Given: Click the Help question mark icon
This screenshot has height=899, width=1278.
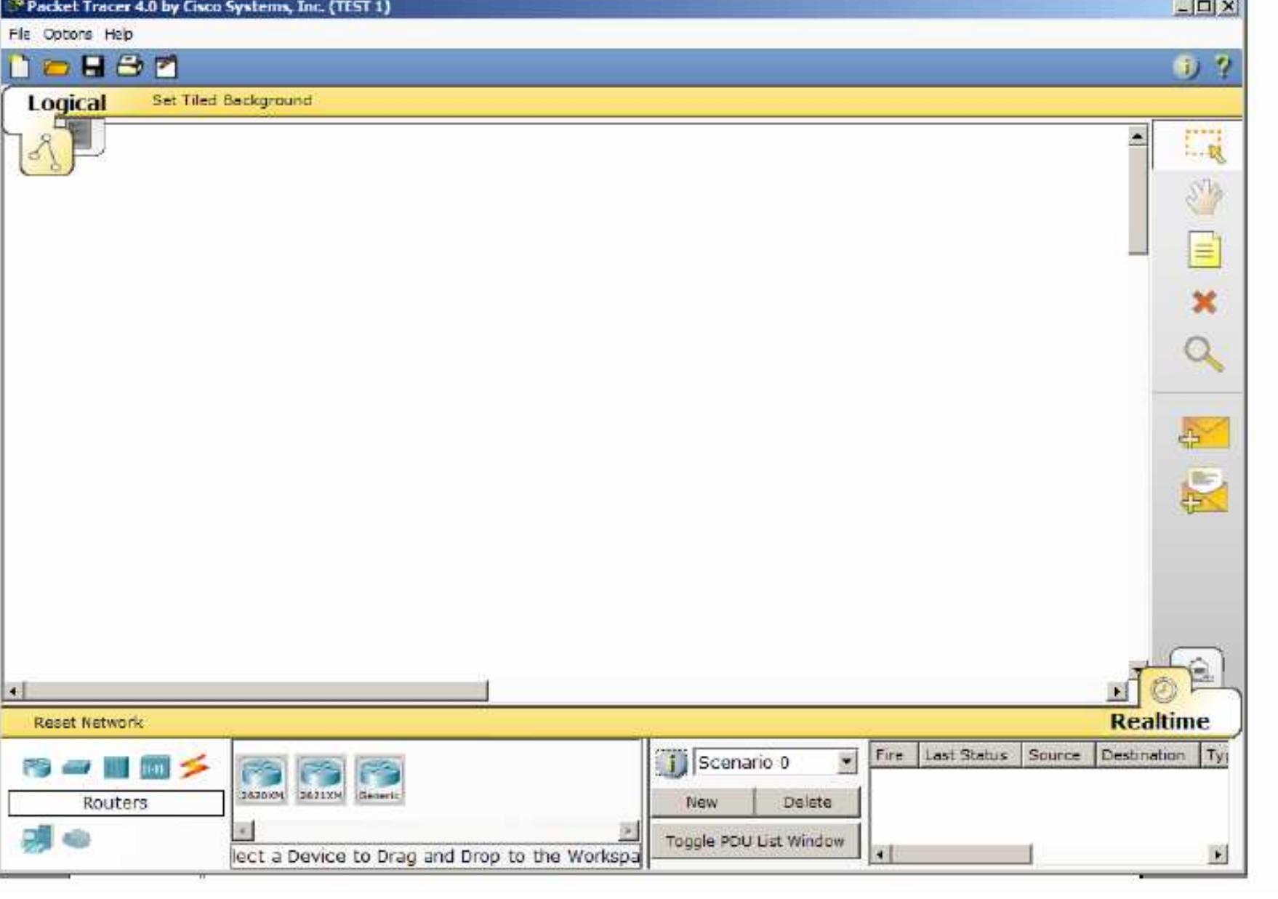Looking at the screenshot, I should [x=1223, y=67].
